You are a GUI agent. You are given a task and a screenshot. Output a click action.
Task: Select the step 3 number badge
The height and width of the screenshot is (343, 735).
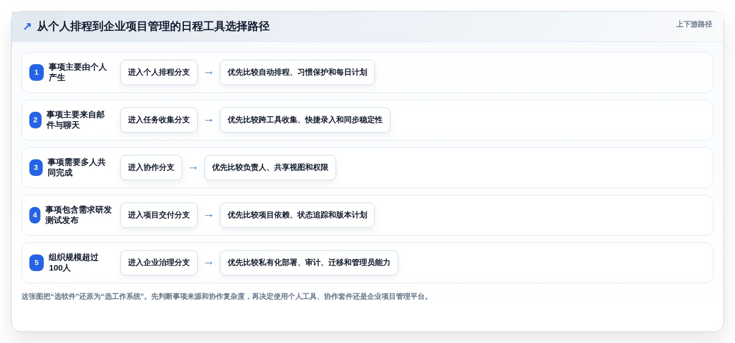pyautogui.click(x=36, y=168)
